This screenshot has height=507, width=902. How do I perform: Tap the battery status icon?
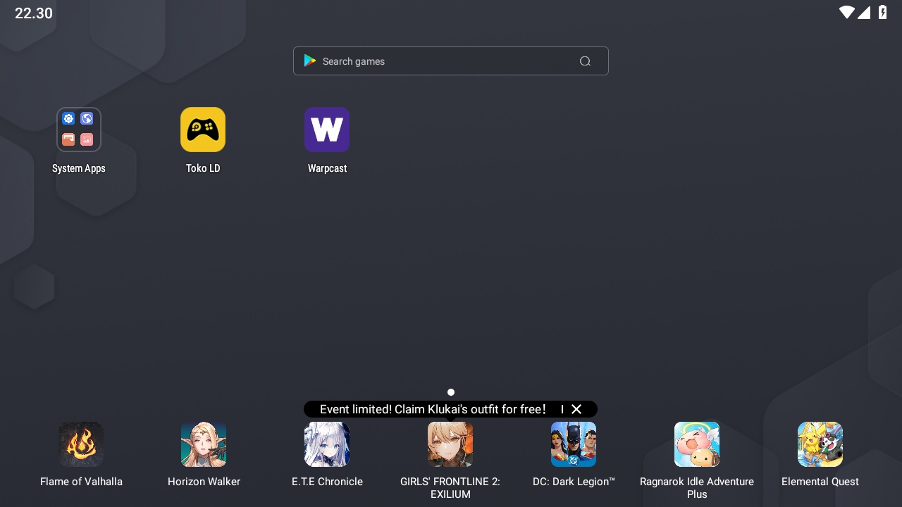pyautogui.click(x=882, y=12)
